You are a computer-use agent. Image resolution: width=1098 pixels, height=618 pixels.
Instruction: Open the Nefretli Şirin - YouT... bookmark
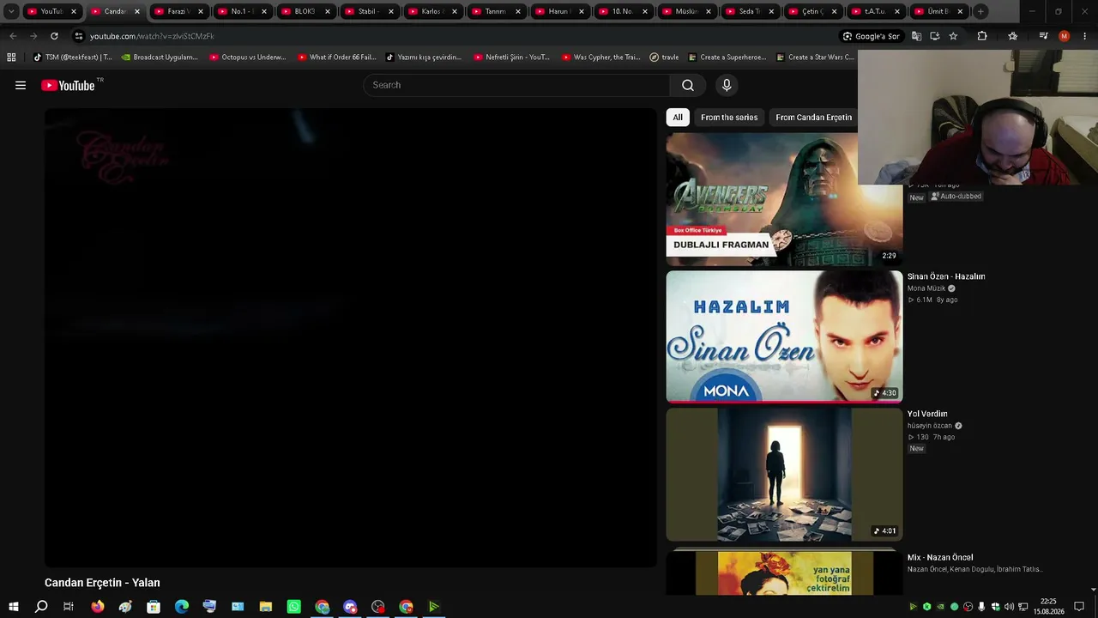pyautogui.click(x=512, y=58)
